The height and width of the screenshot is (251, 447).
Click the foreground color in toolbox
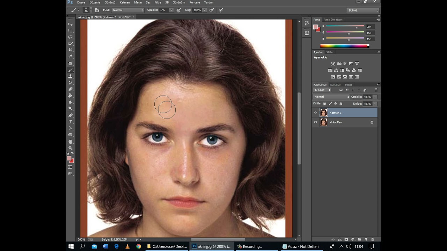click(x=69, y=158)
